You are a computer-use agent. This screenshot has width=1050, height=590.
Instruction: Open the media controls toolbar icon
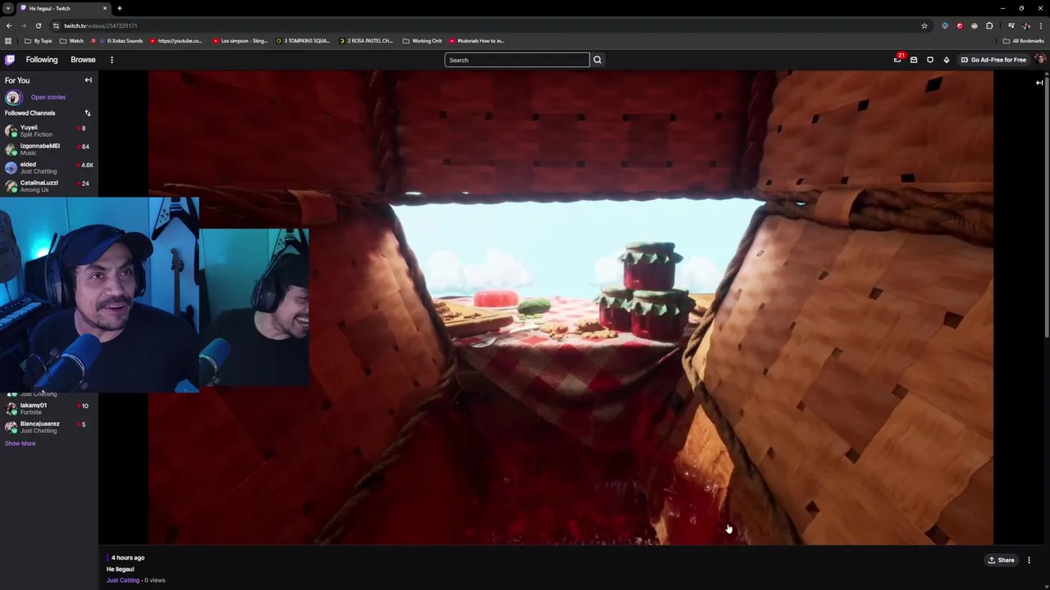1011,25
